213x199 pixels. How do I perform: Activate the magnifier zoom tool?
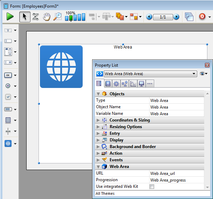click(x=57, y=16)
